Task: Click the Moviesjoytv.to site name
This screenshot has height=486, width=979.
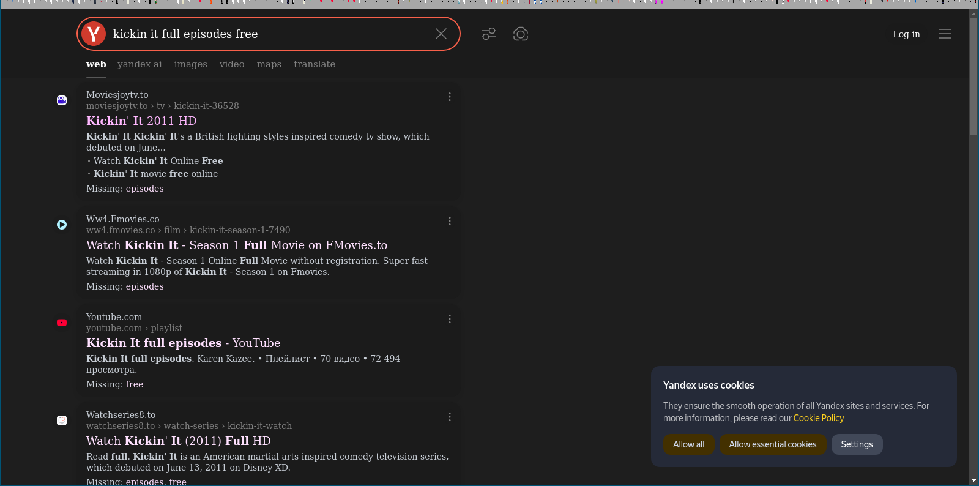Action: [117, 95]
